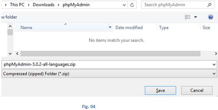This screenshot has width=218, height=110.
Task: Expand the arrow before This PC
Action: click(x=6, y=5)
